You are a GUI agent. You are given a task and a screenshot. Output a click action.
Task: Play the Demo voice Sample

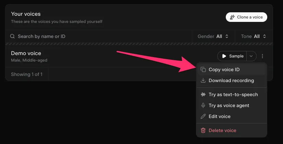coord(232,56)
